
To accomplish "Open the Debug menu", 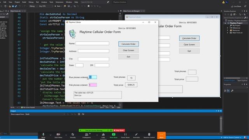I will pos(31,2).
